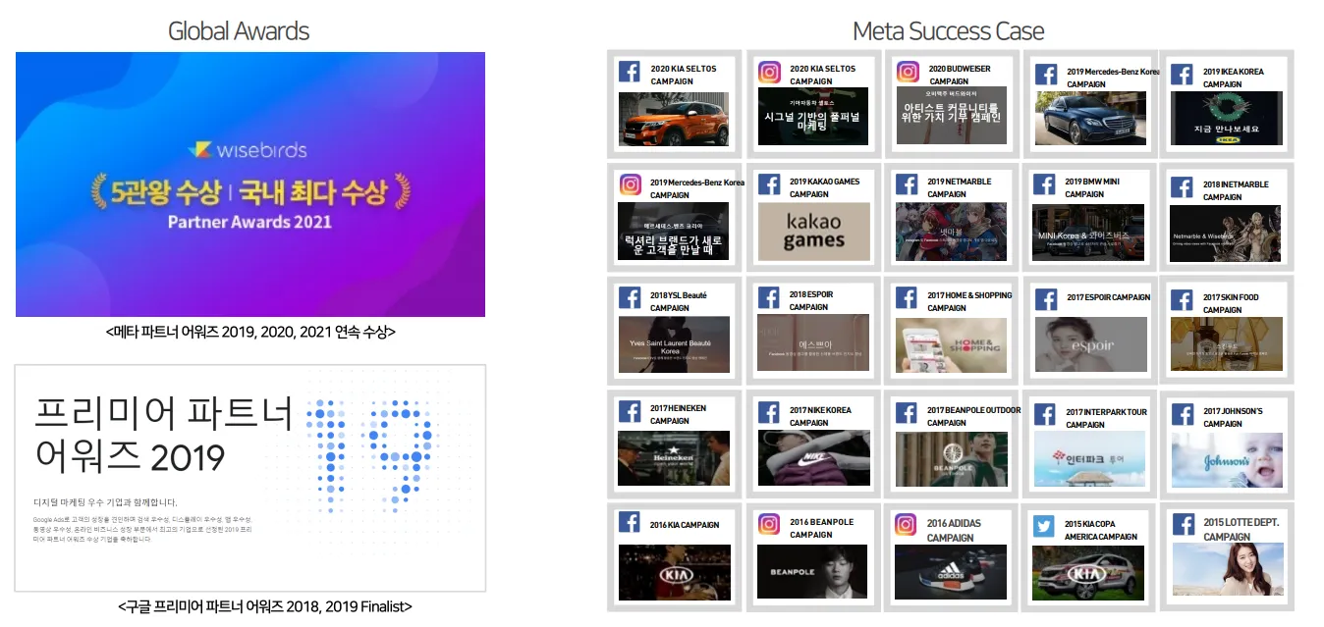Click the '2017 HOME & SHOPPING CAMPAIGN' title text
This screenshot has height=627, width=1324.
[969, 301]
